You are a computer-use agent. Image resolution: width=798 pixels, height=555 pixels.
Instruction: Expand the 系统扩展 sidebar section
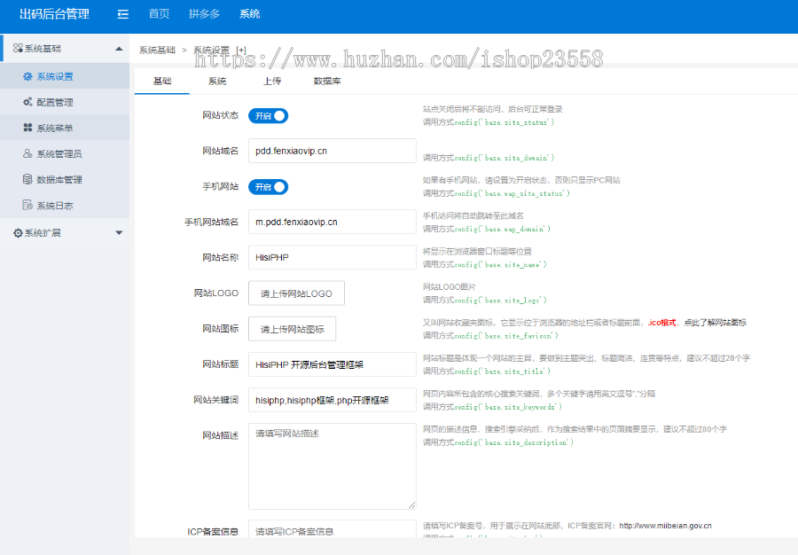coord(118,232)
